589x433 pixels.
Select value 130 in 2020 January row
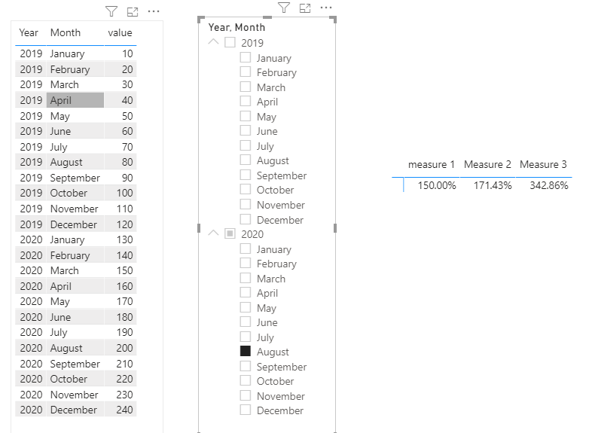pos(124,239)
